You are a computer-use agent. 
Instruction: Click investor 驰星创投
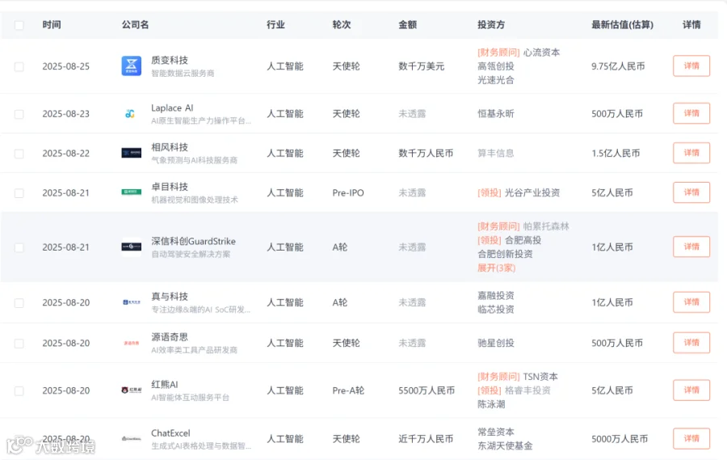[x=496, y=343]
